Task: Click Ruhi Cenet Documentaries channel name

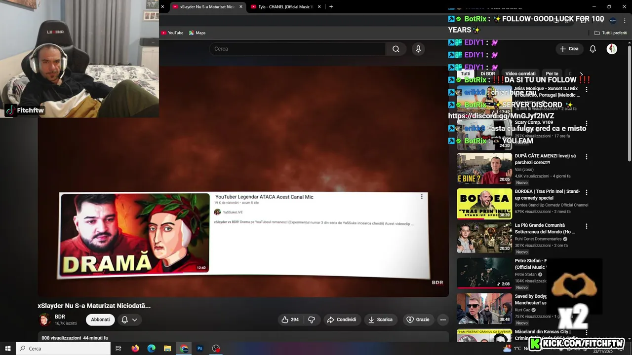Action: pyautogui.click(x=538, y=239)
